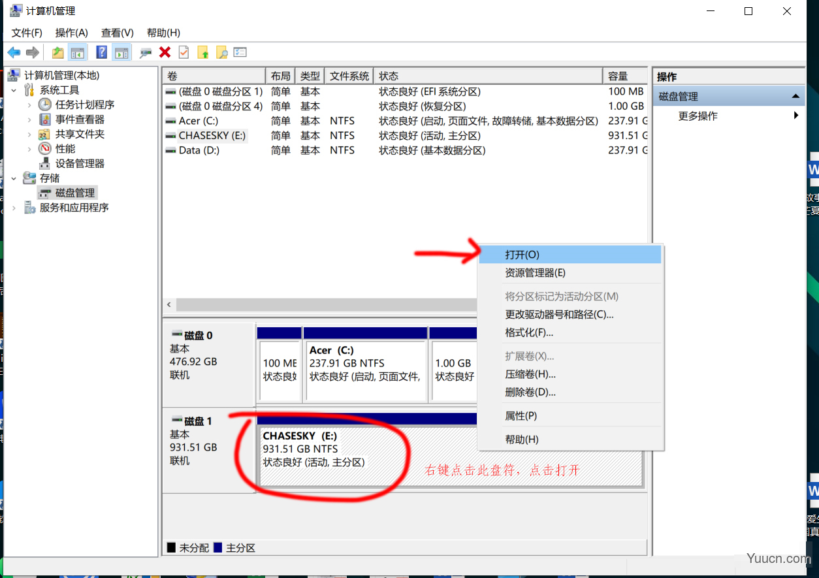The width and height of the screenshot is (819, 578).
Task: Select 压缩卷(H)... in the context menu
Action: (570, 374)
